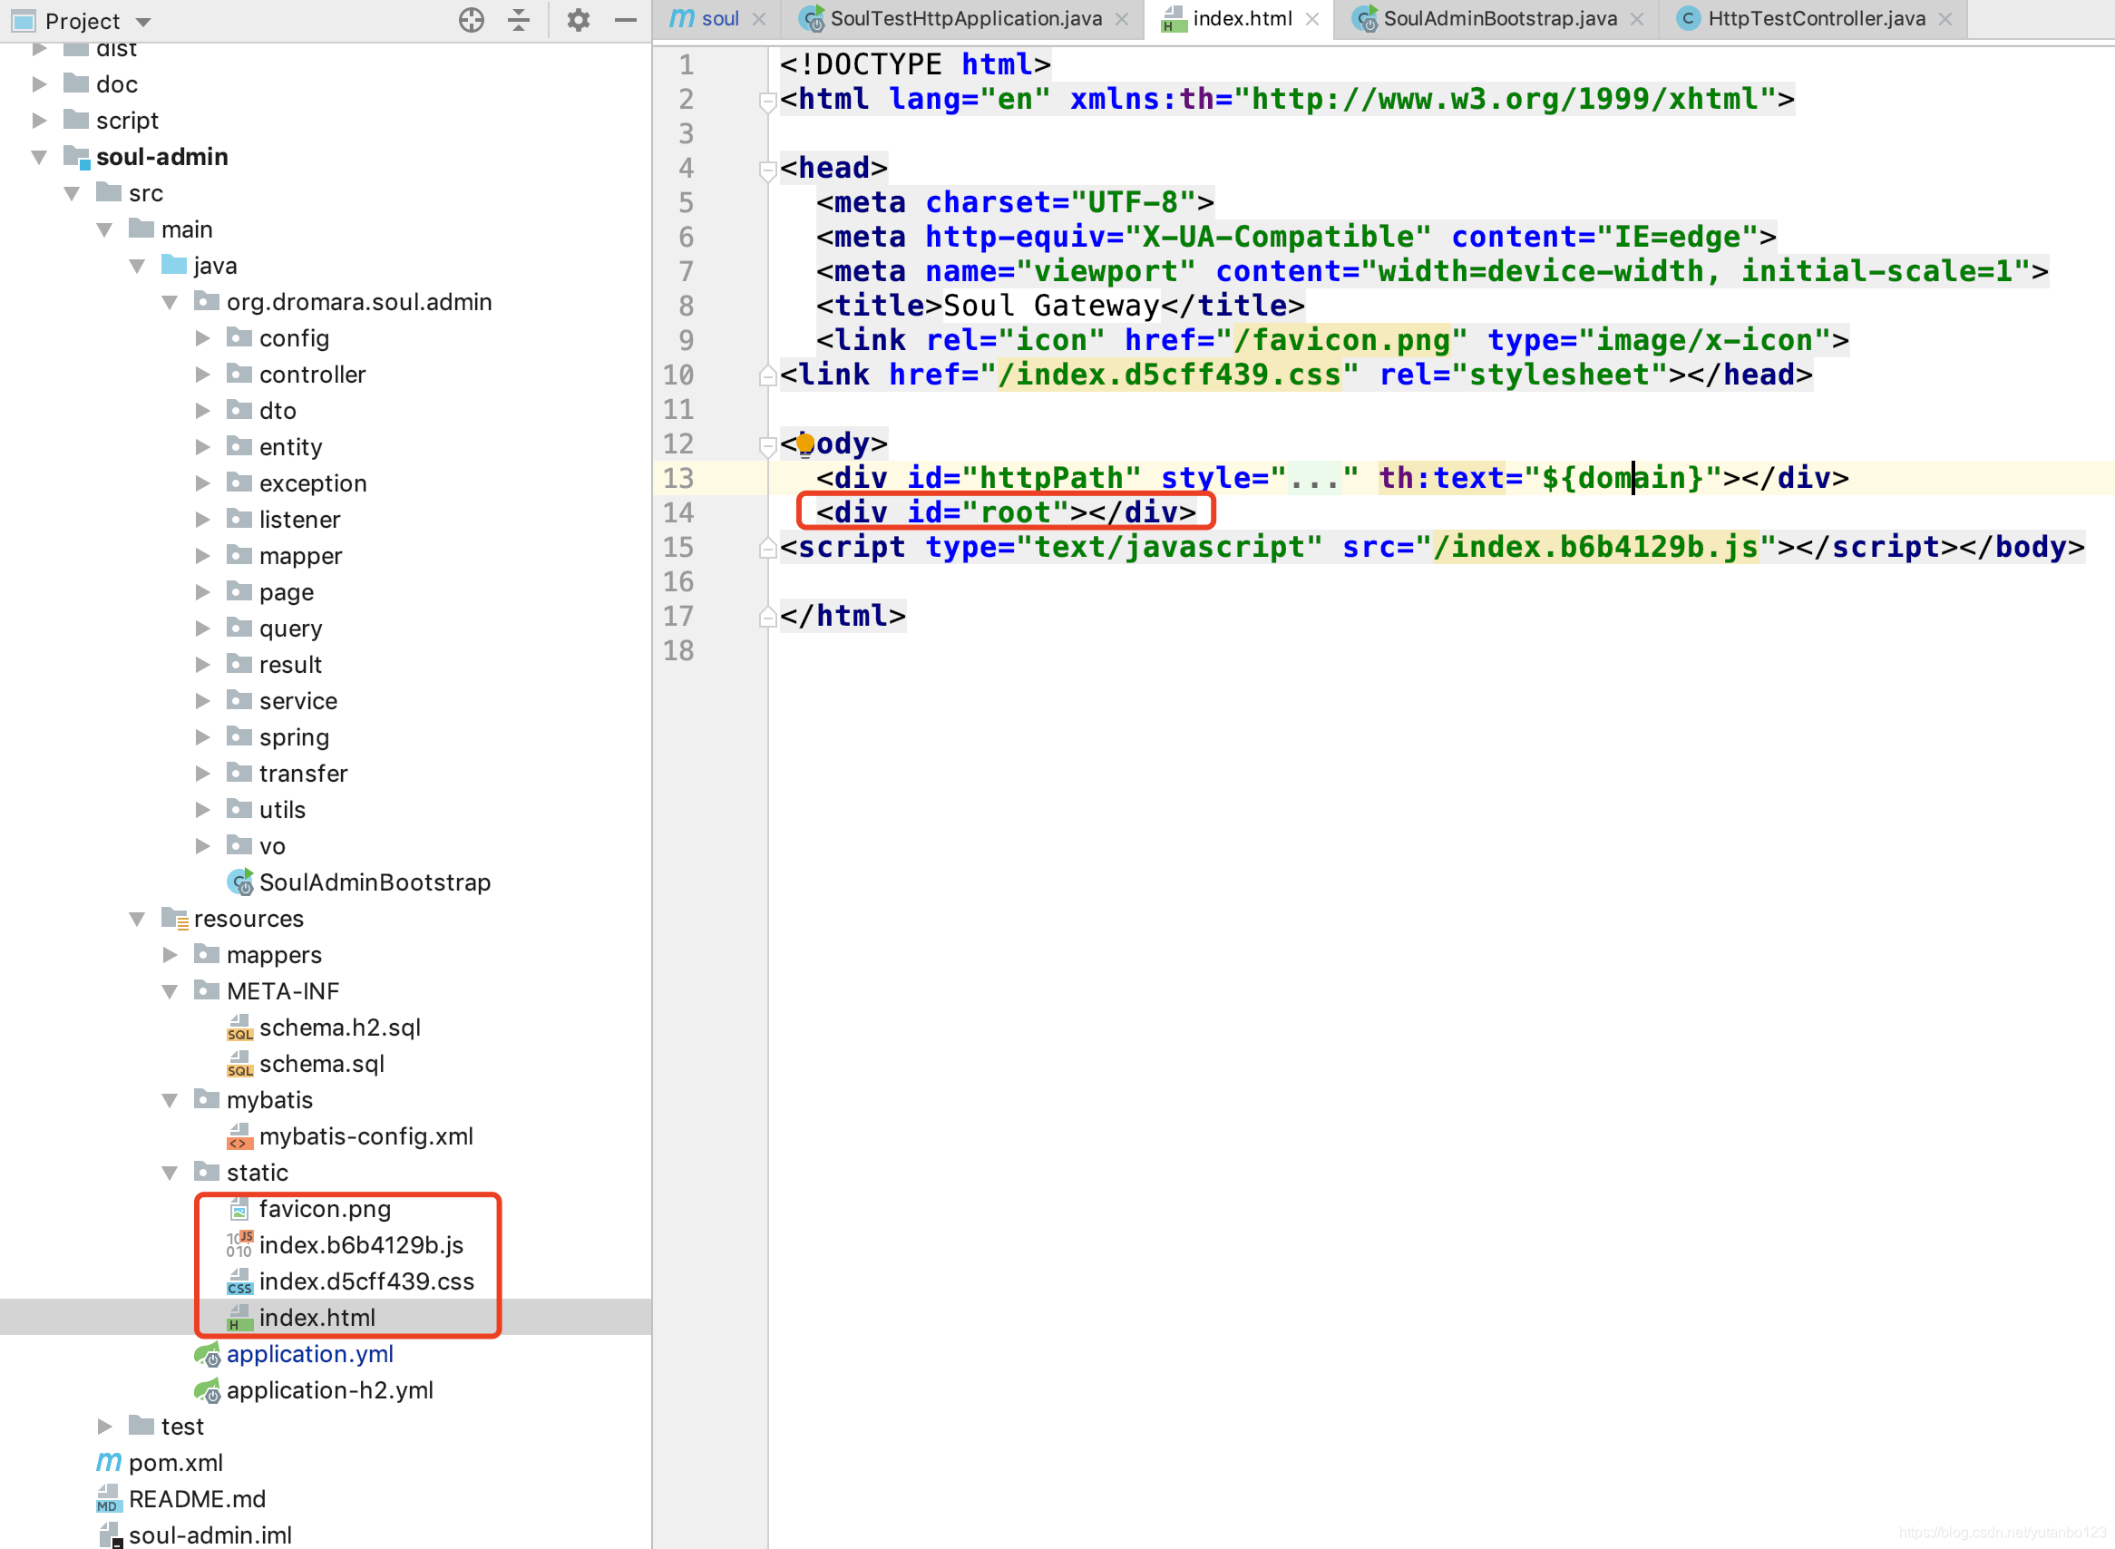Toggle code fold on the body tag line
This screenshot has height=1549, width=2115.
tap(767, 444)
